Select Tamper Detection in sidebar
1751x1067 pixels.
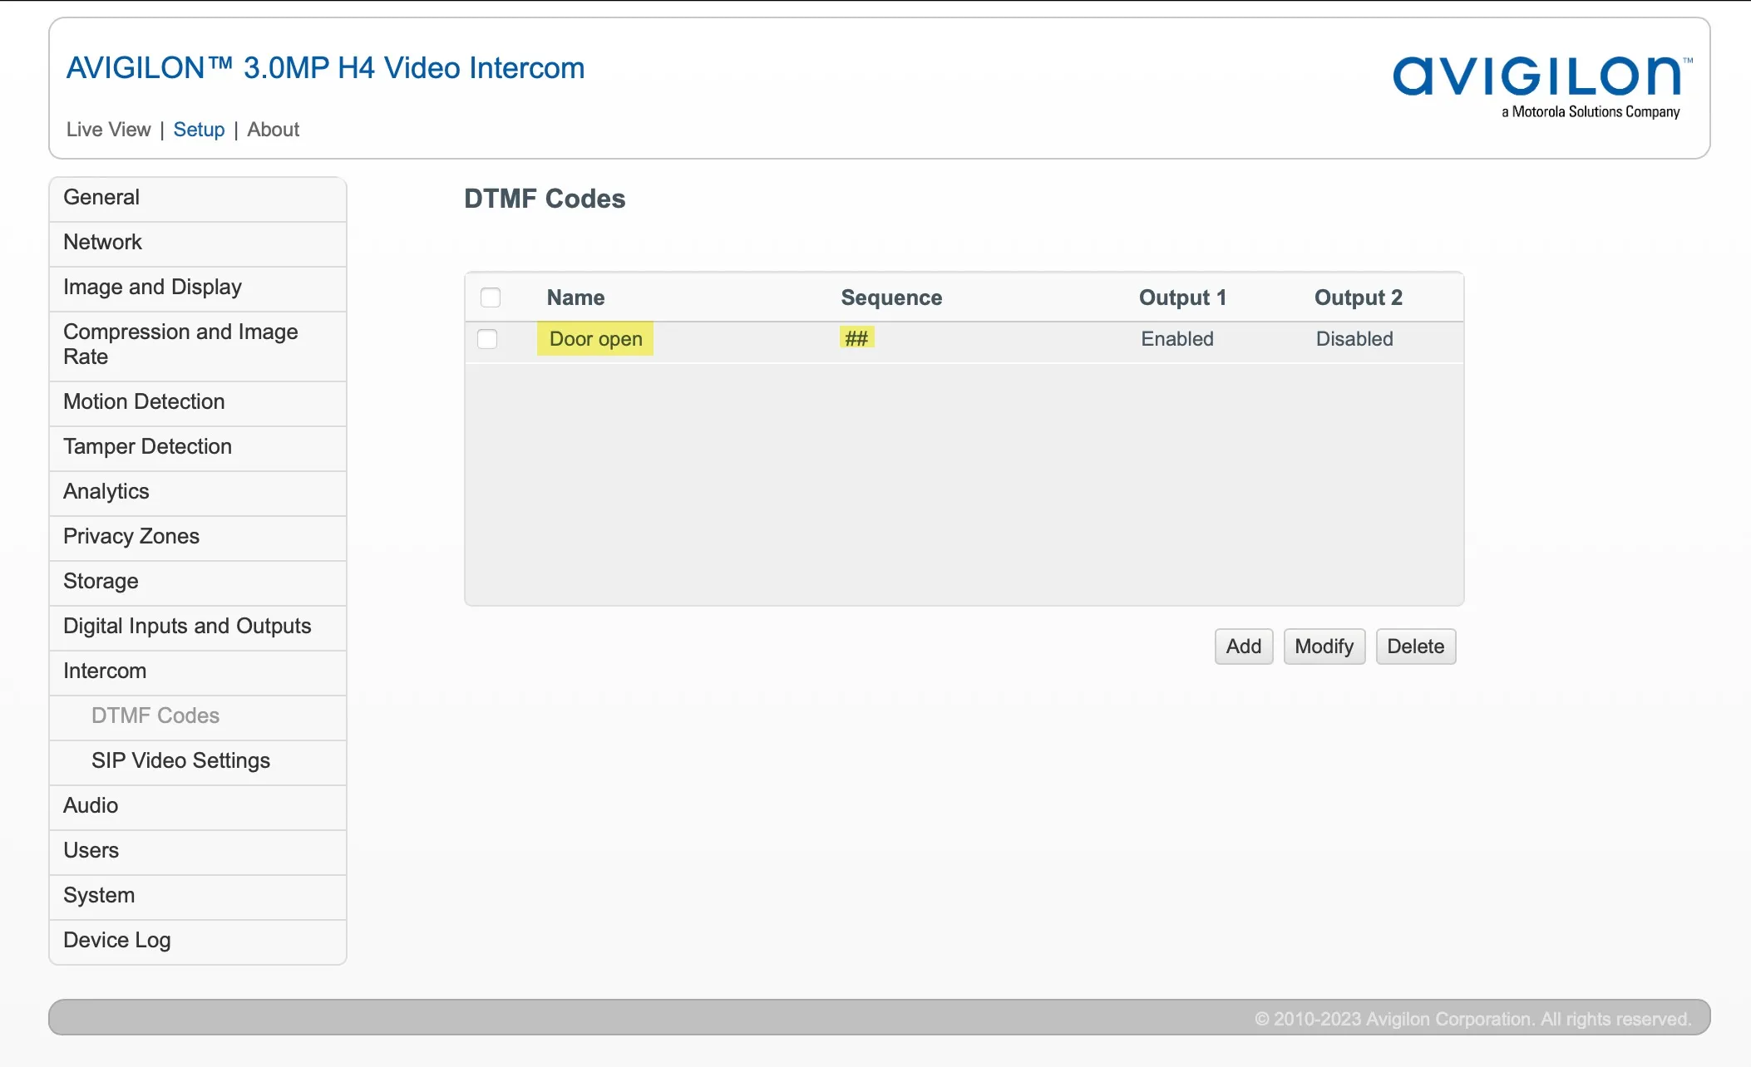pyautogui.click(x=198, y=447)
